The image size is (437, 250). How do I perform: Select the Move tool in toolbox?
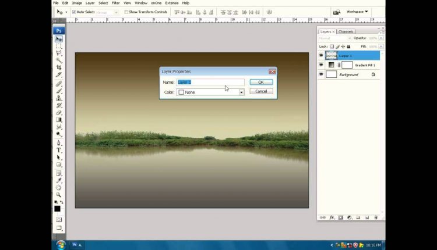click(58, 39)
